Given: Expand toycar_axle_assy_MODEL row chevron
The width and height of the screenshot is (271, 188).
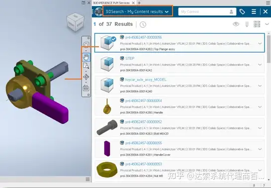Looking at the screenshot, I should click(x=260, y=86).
